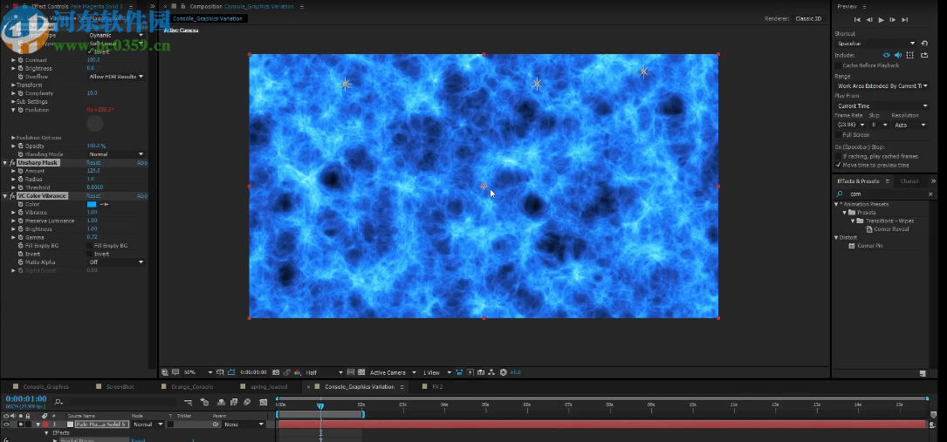Click the Unsharp Mask fx toggle icon
This screenshot has height=442, width=947.
click(12, 163)
